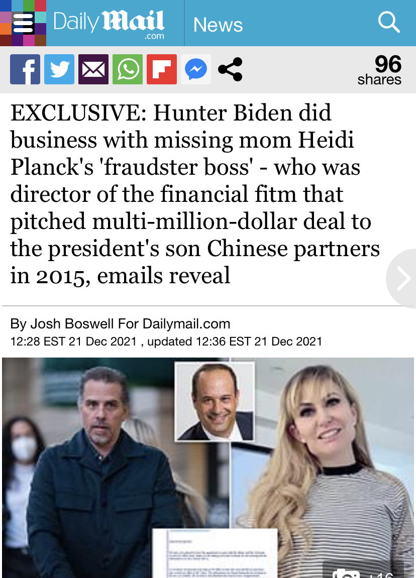Share article via Messenger
The height and width of the screenshot is (578, 416).
coord(196,69)
